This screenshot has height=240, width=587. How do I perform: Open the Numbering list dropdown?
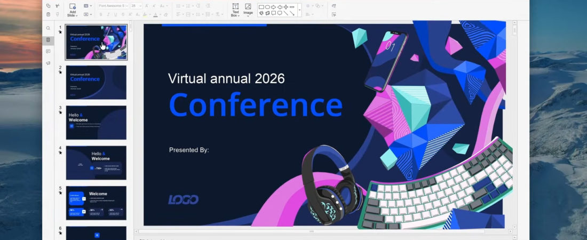point(193,6)
